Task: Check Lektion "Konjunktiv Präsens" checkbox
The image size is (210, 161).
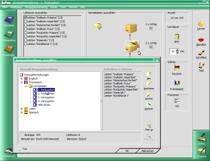Action: [x=26, y=33]
